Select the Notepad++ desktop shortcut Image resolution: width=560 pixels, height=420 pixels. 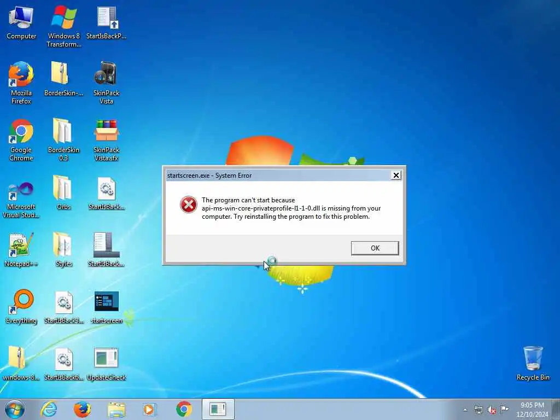(21, 250)
